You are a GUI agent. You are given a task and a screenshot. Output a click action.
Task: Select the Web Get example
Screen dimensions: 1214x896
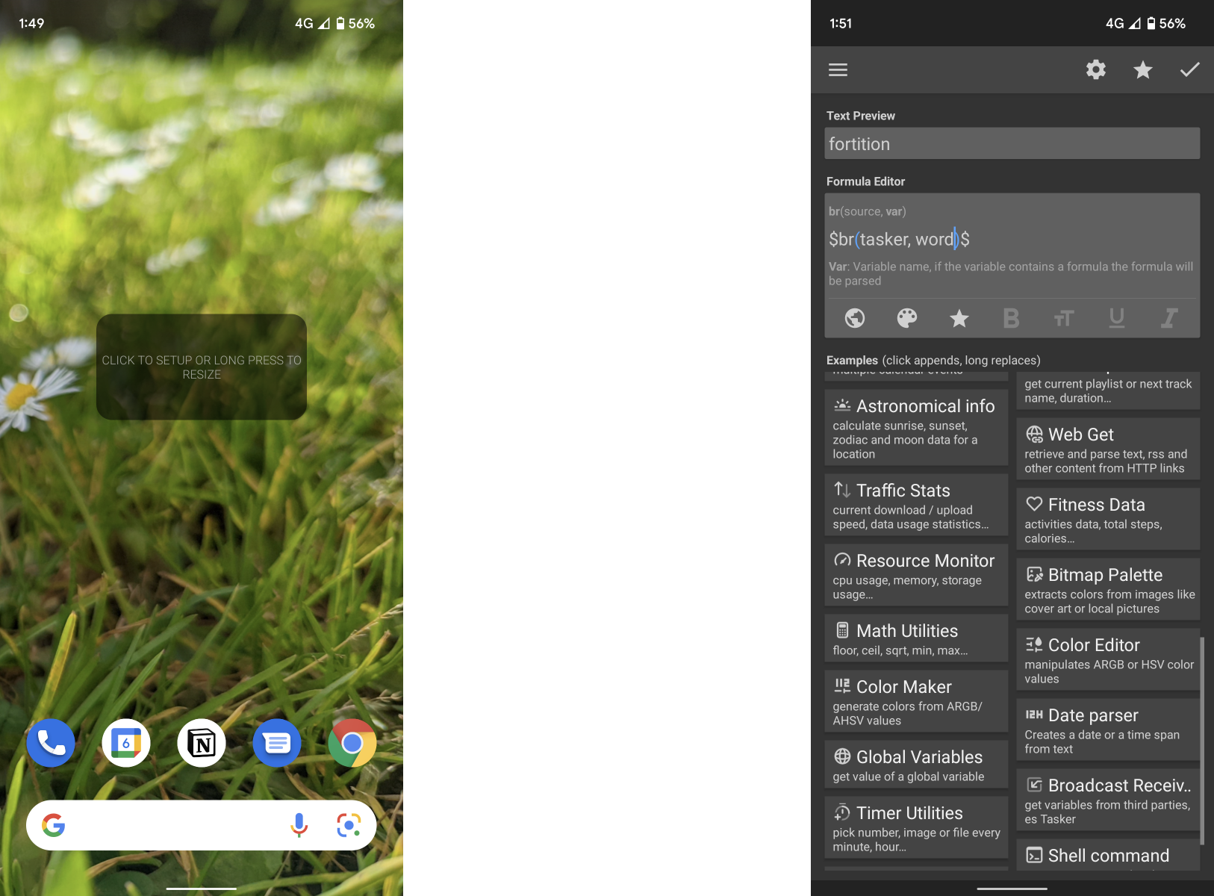1108,449
